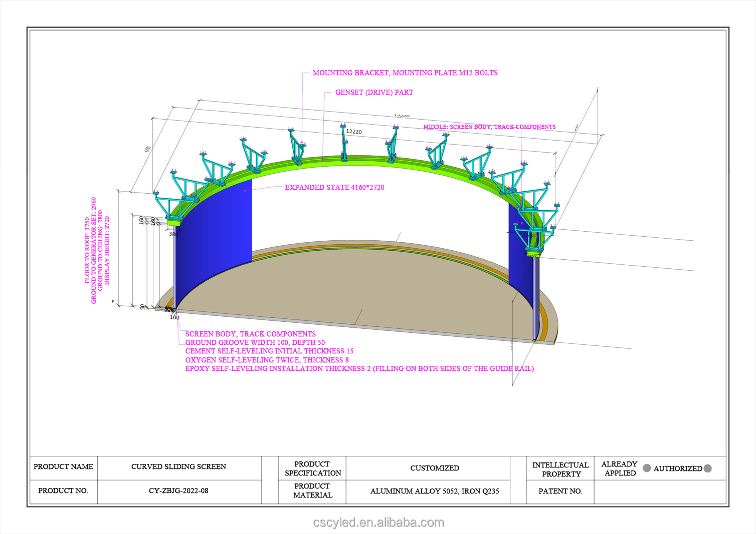Click the EPOXY SELF-LEVELING INSTALLATION THICKNESS 2 note
The width and height of the screenshot is (756, 534).
pyautogui.click(x=359, y=369)
